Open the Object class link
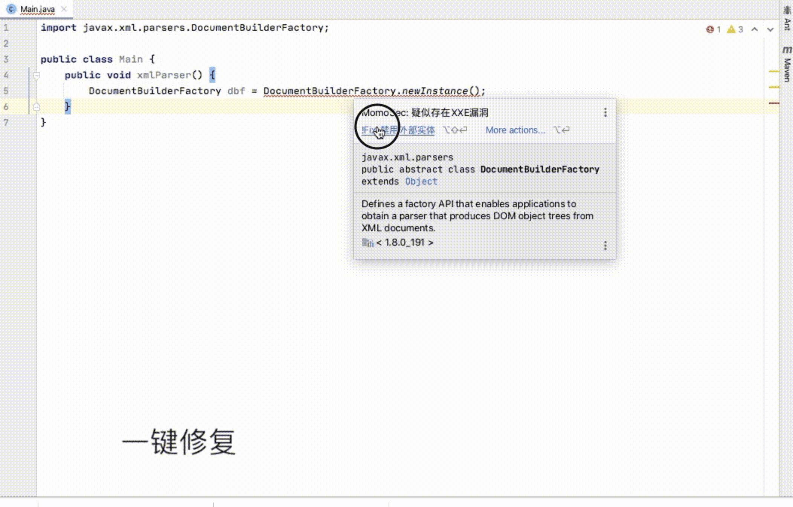This screenshot has height=507, width=793. coord(421,182)
